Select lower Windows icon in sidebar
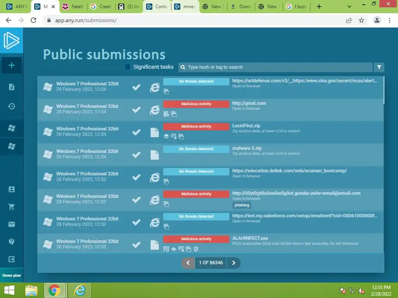This screenshot has height=298, width=398. [11, 146]
